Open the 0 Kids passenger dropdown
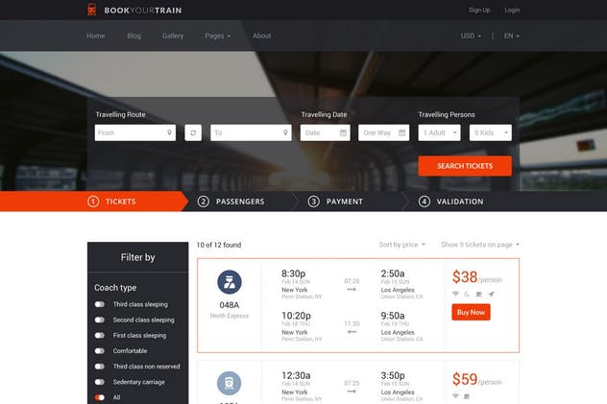This screenshot has width=607, height=404. 491,132
